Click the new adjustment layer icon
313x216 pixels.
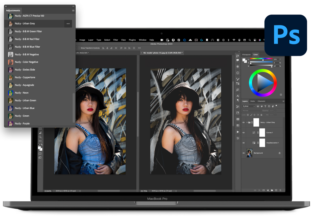268,190
